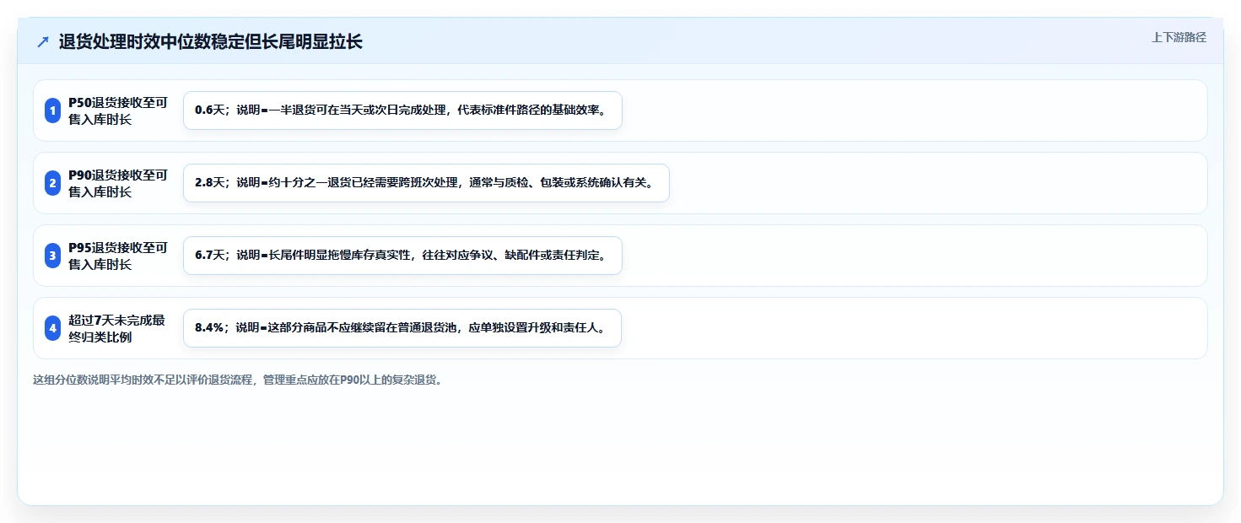The height and width of the screenshot is (523, 1241).
Task: Click the title 退货处理时效中位数稳定但长尾明显拉长
Action: click(211, 41)
